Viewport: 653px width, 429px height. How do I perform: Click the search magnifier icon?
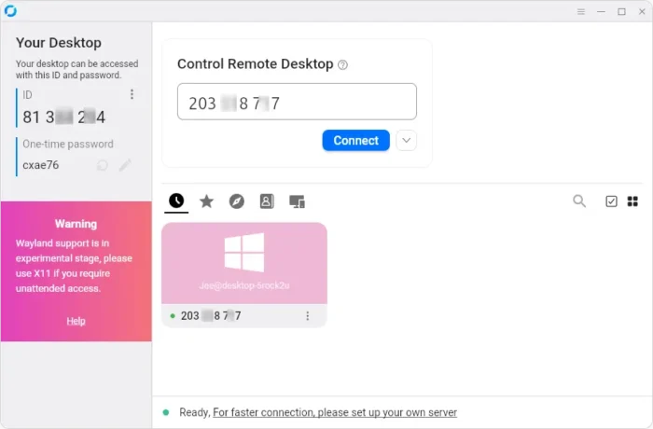coord(579,201)
